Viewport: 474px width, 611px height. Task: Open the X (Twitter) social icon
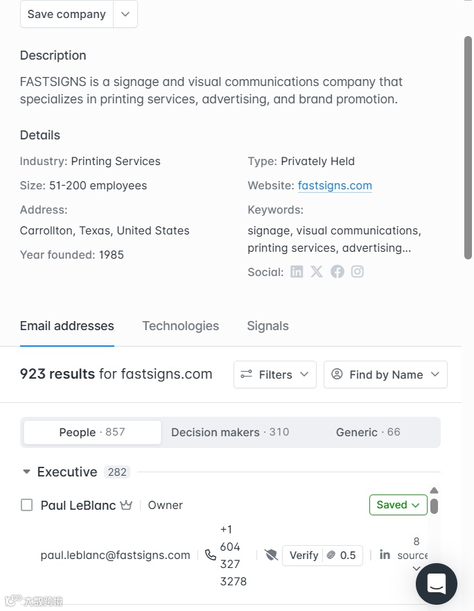coord(317,272)
